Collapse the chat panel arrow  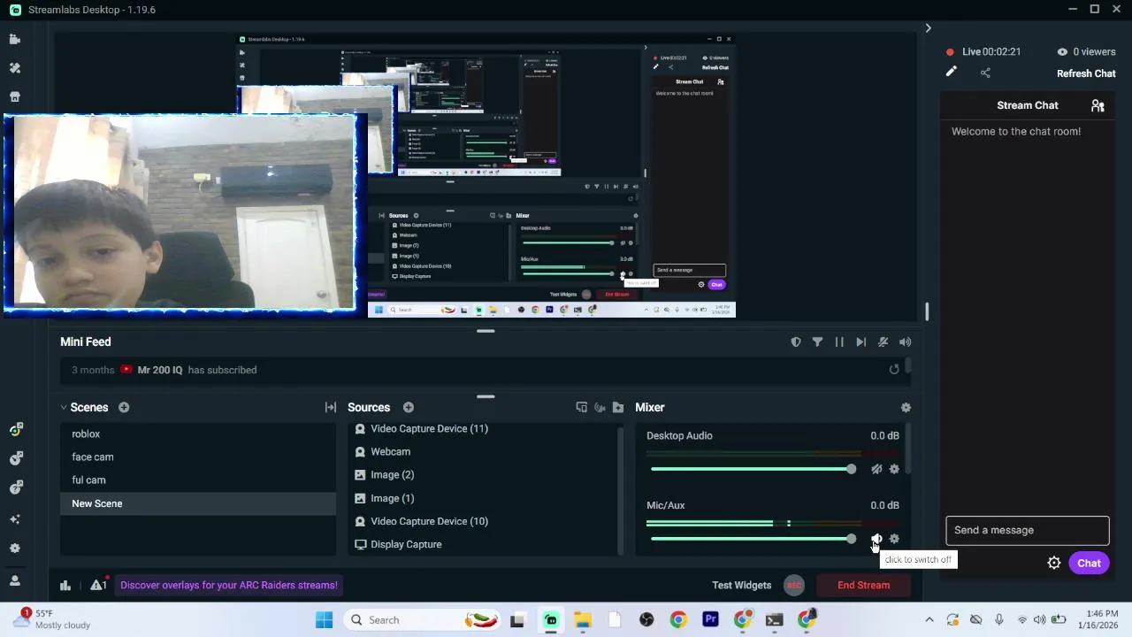928,28
